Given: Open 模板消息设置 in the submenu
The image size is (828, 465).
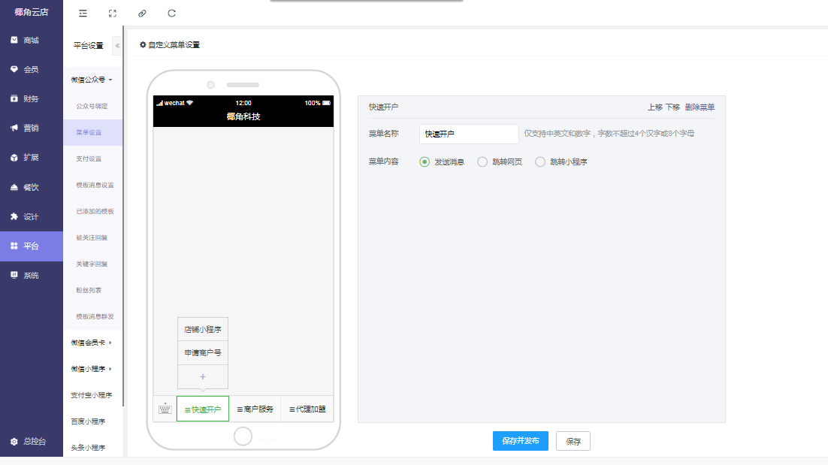Looking at the screenshot, I should click(x=95, y=186).
